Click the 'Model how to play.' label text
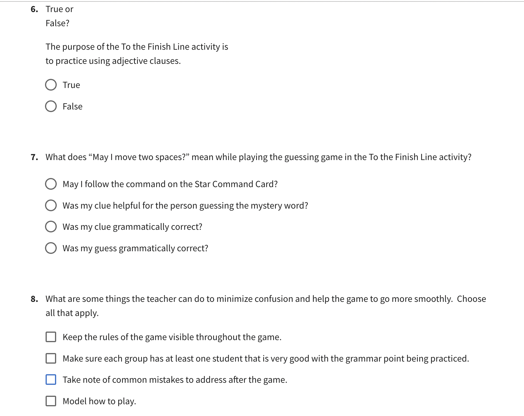Image resolution: width=524 pixels, height=416 pixels. 99,401
